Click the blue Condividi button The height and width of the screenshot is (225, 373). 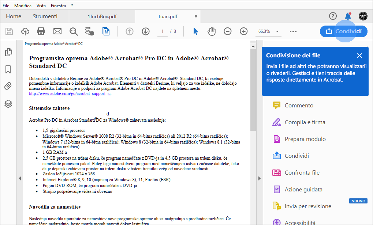[343, 31]
